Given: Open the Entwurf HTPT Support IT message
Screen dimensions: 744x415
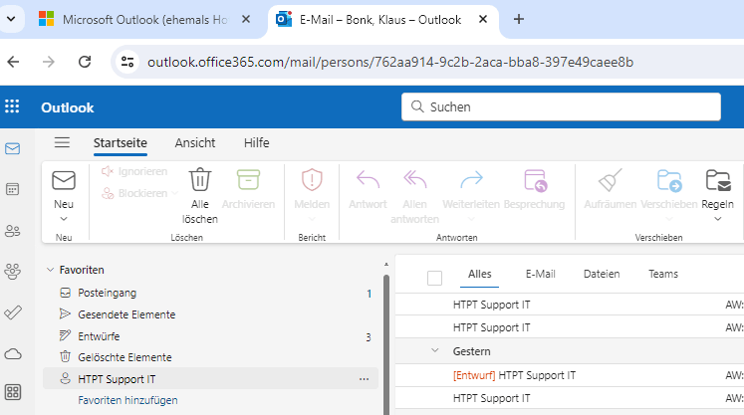Looking at the screenshot, I should click(x=570, y=375).
